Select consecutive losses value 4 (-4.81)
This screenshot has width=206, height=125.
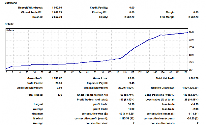[193, 114]
